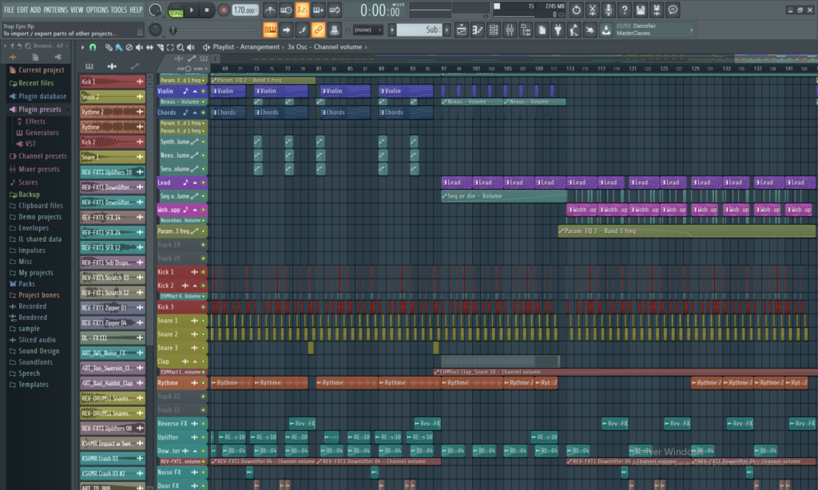The height and width of the screenshot is (490, 818).
Task: Collapse the Kick 2 track group arrow
Action: click(x=195, y=286)
